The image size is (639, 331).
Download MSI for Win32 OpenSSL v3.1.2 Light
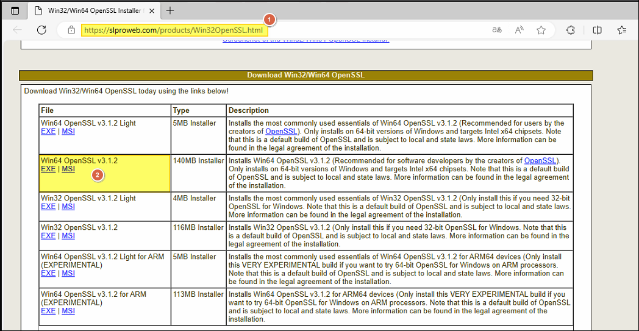coord(68,207)
